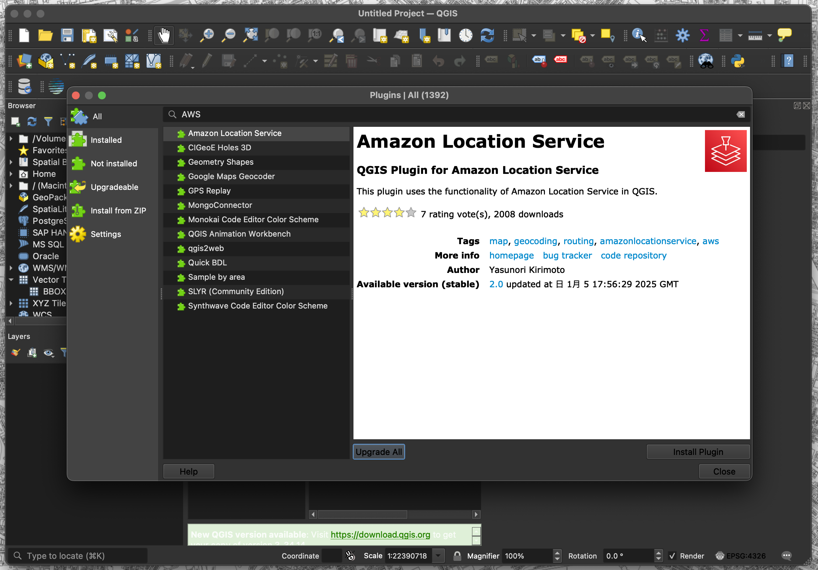The image size is (818, 570).
Task: Open the code repository link
Action: click(633, 255)
